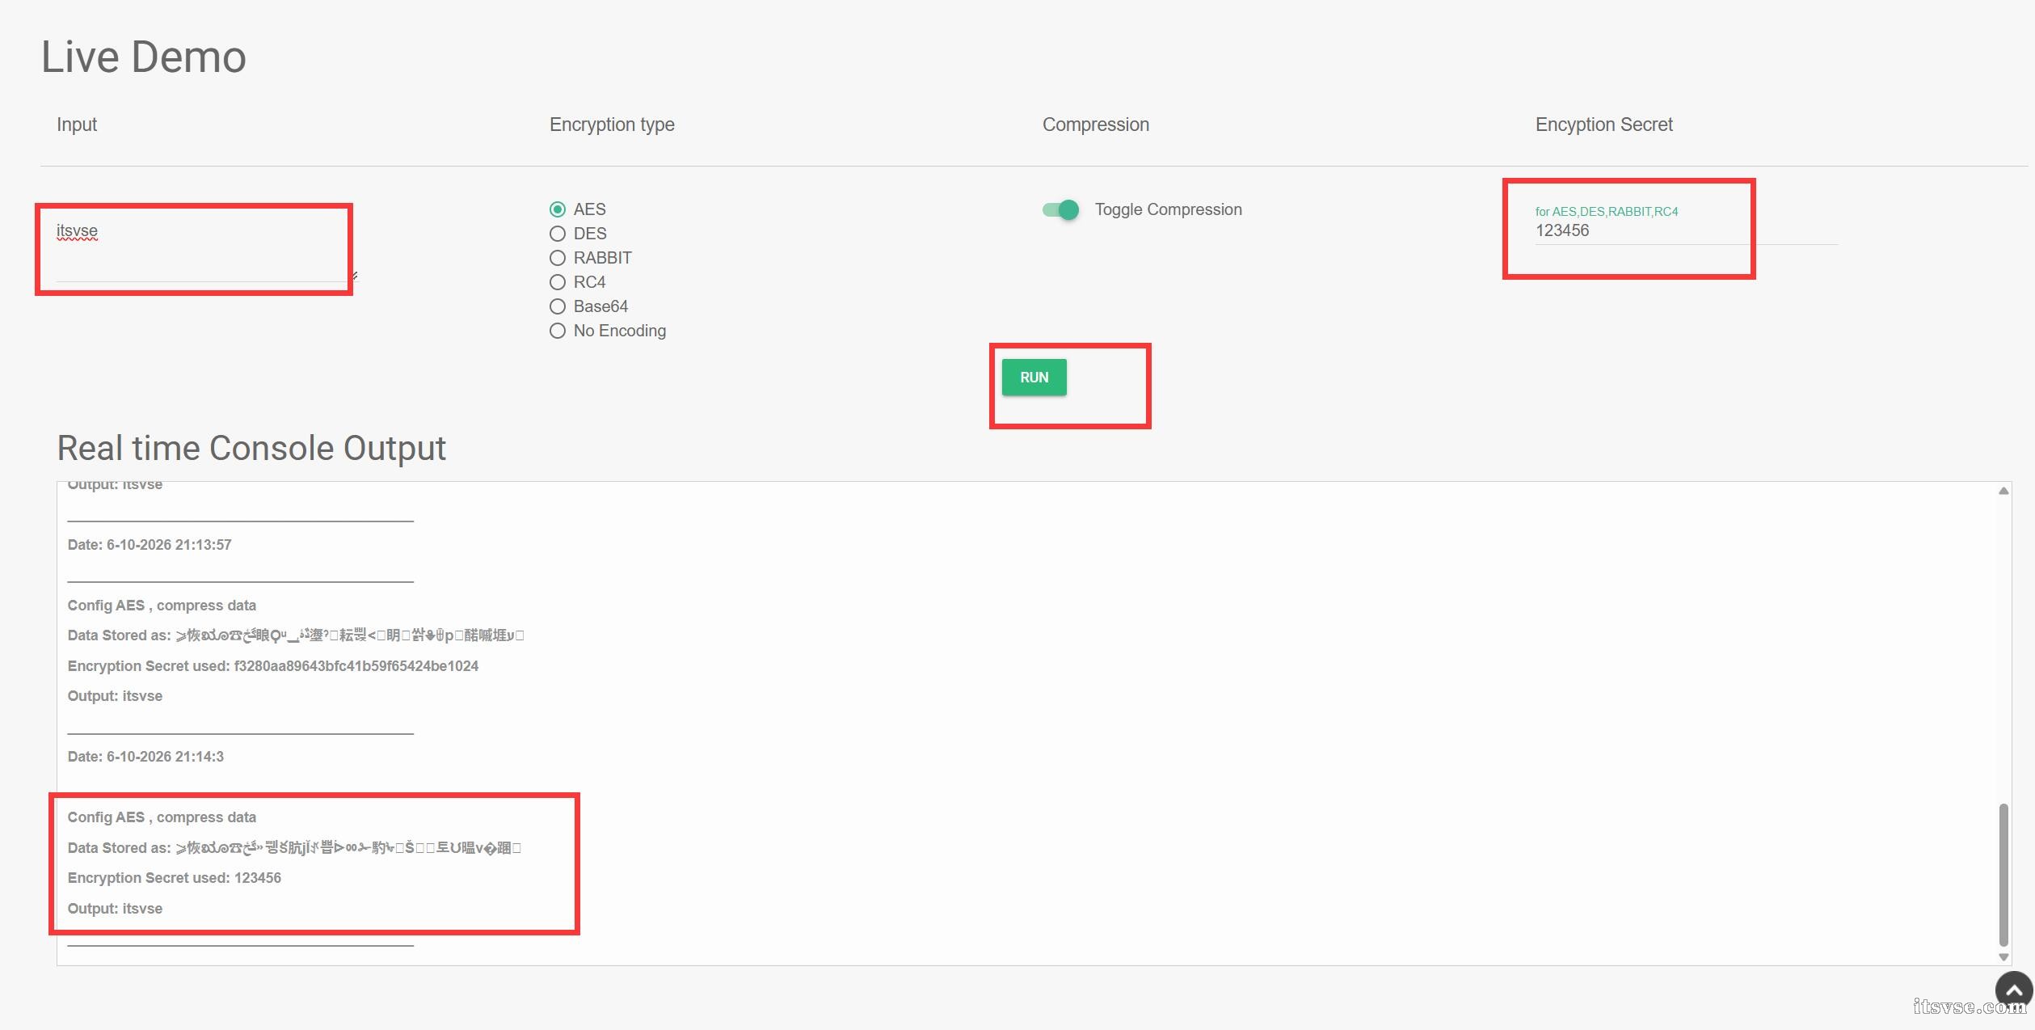2035x1030 pixels.
Task: Click the 'Toggle Compression' label text
Action: pos(1168,210)
